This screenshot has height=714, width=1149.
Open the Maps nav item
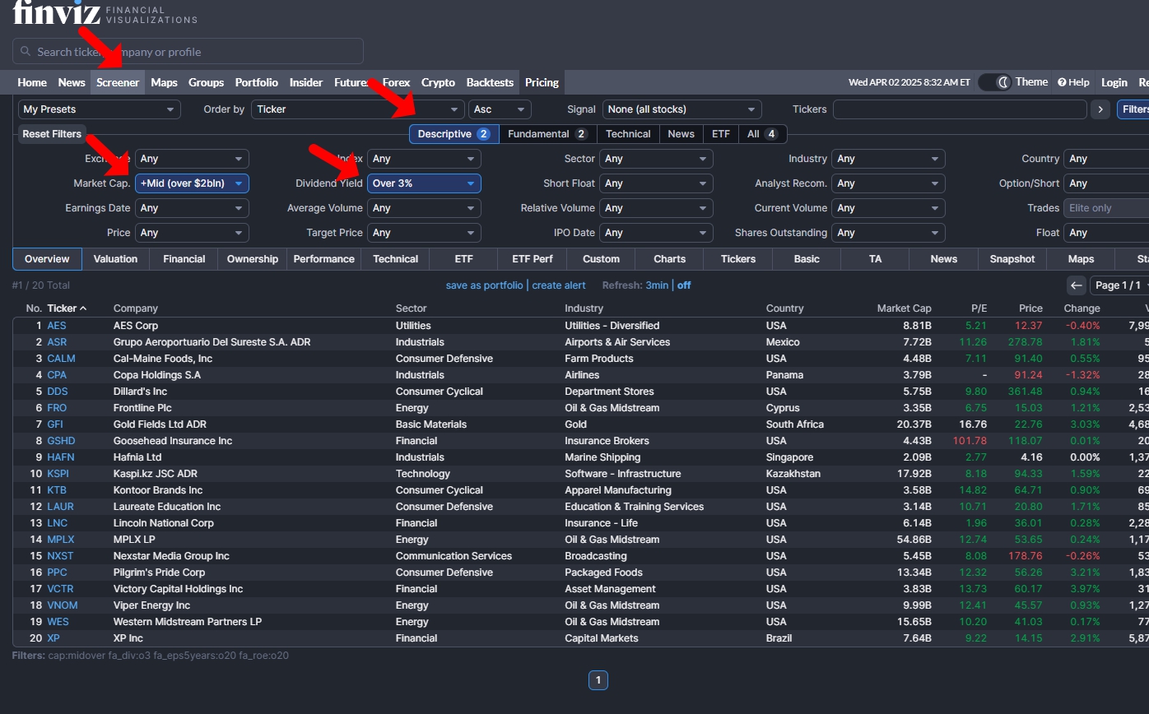click(164, 82)
